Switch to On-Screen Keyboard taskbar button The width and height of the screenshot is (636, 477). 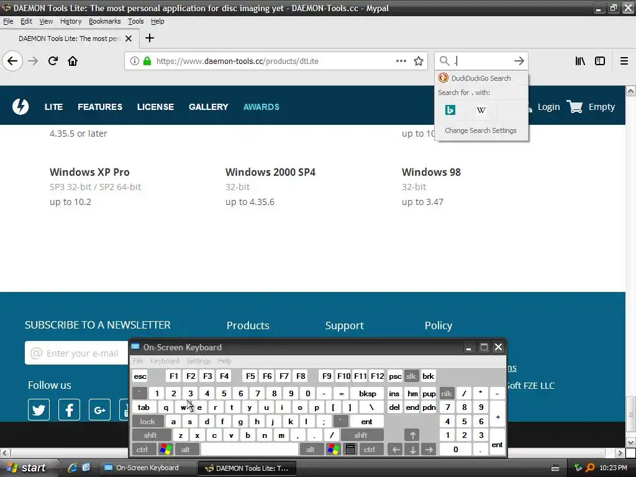(148, 468)
